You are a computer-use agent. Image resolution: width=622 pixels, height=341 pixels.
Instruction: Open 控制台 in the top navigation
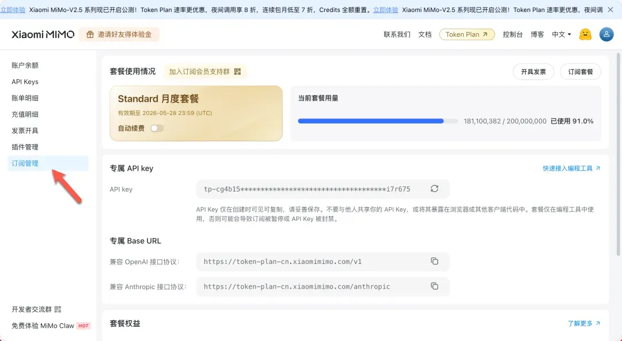tap(513, 35)
